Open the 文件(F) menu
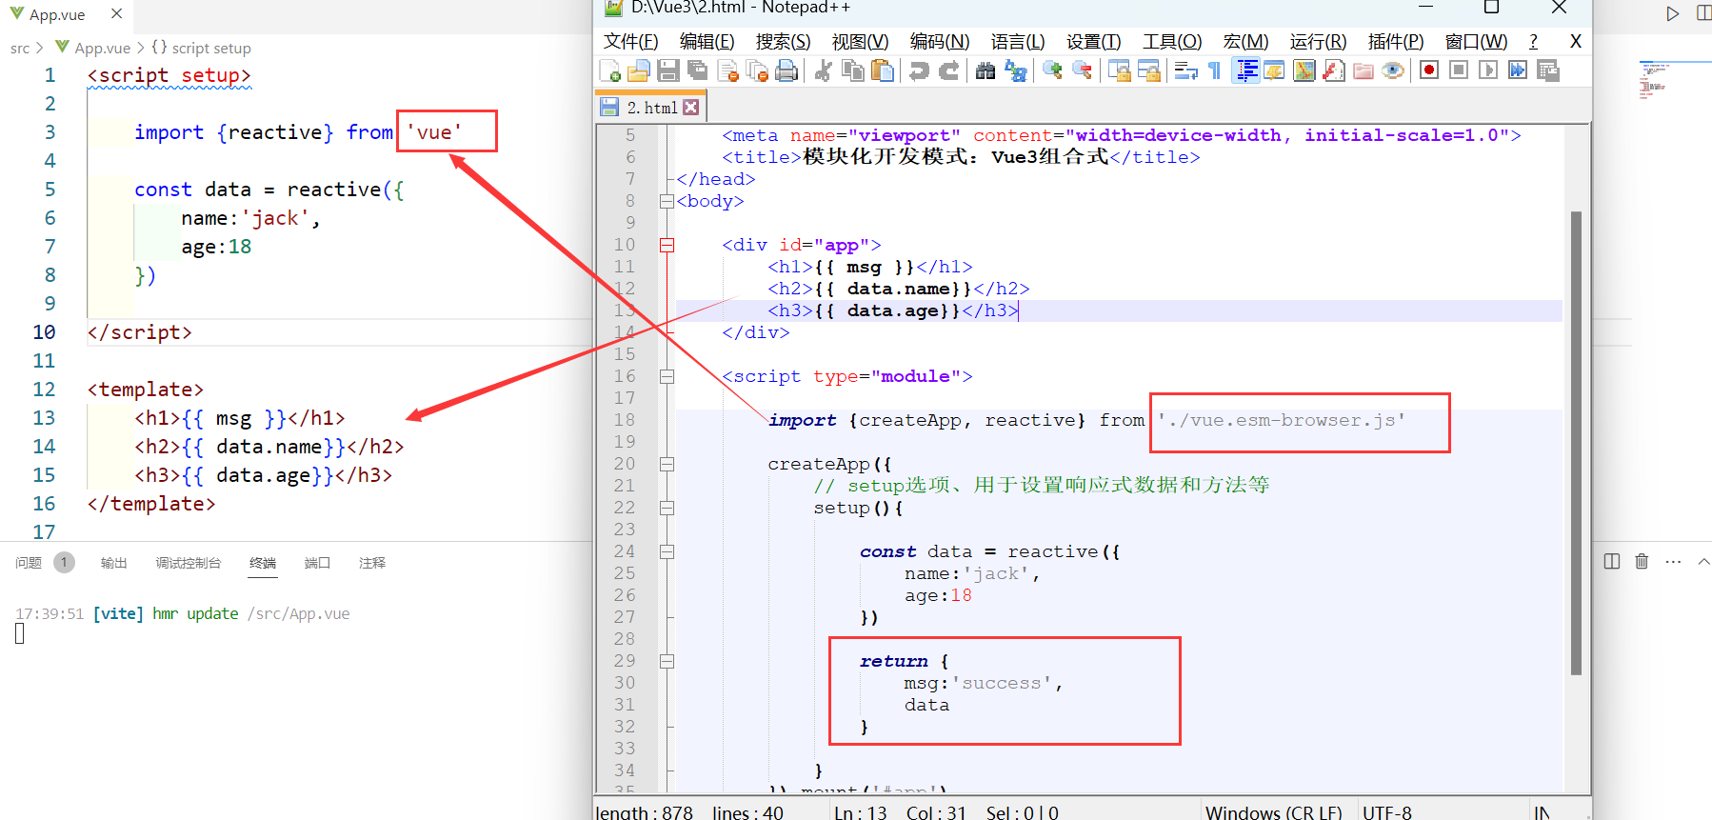The image size is (1712, 820). click(x=631, y=42)
